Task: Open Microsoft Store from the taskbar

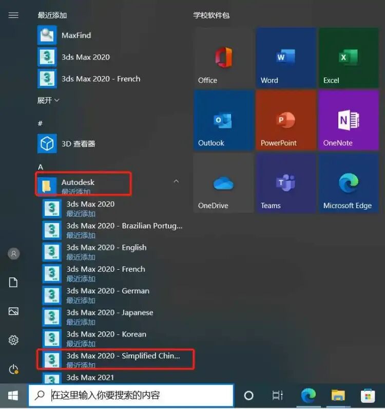Action: point(368,396)
